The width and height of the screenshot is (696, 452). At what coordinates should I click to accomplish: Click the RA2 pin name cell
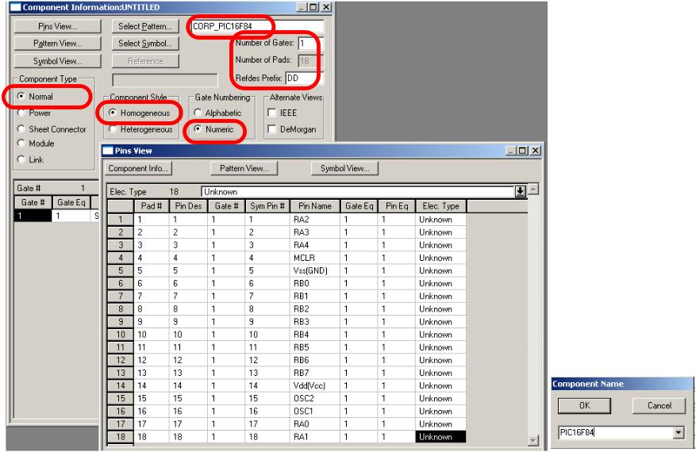[315, 219]
